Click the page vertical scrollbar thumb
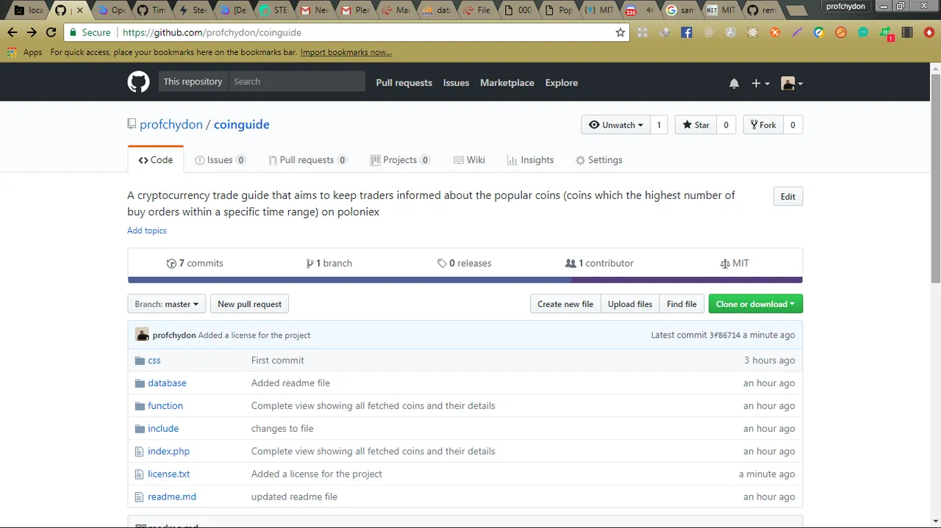941x528 pixels. tap(935, 177)
